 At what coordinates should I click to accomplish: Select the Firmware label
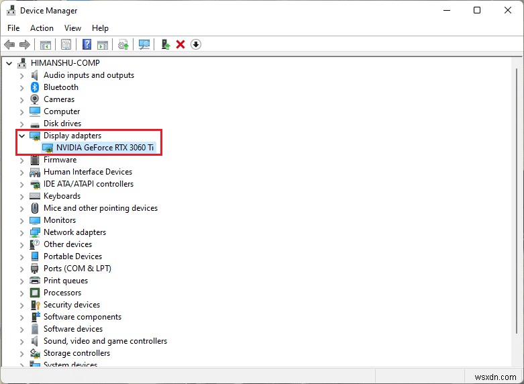click(x=60, y=160)
